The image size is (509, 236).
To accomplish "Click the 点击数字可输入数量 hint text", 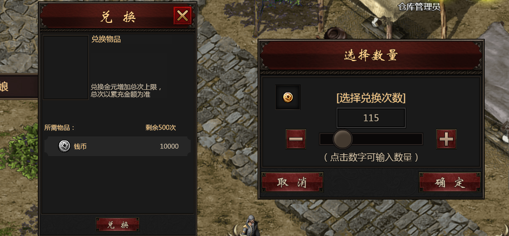I will click(371, 157).
